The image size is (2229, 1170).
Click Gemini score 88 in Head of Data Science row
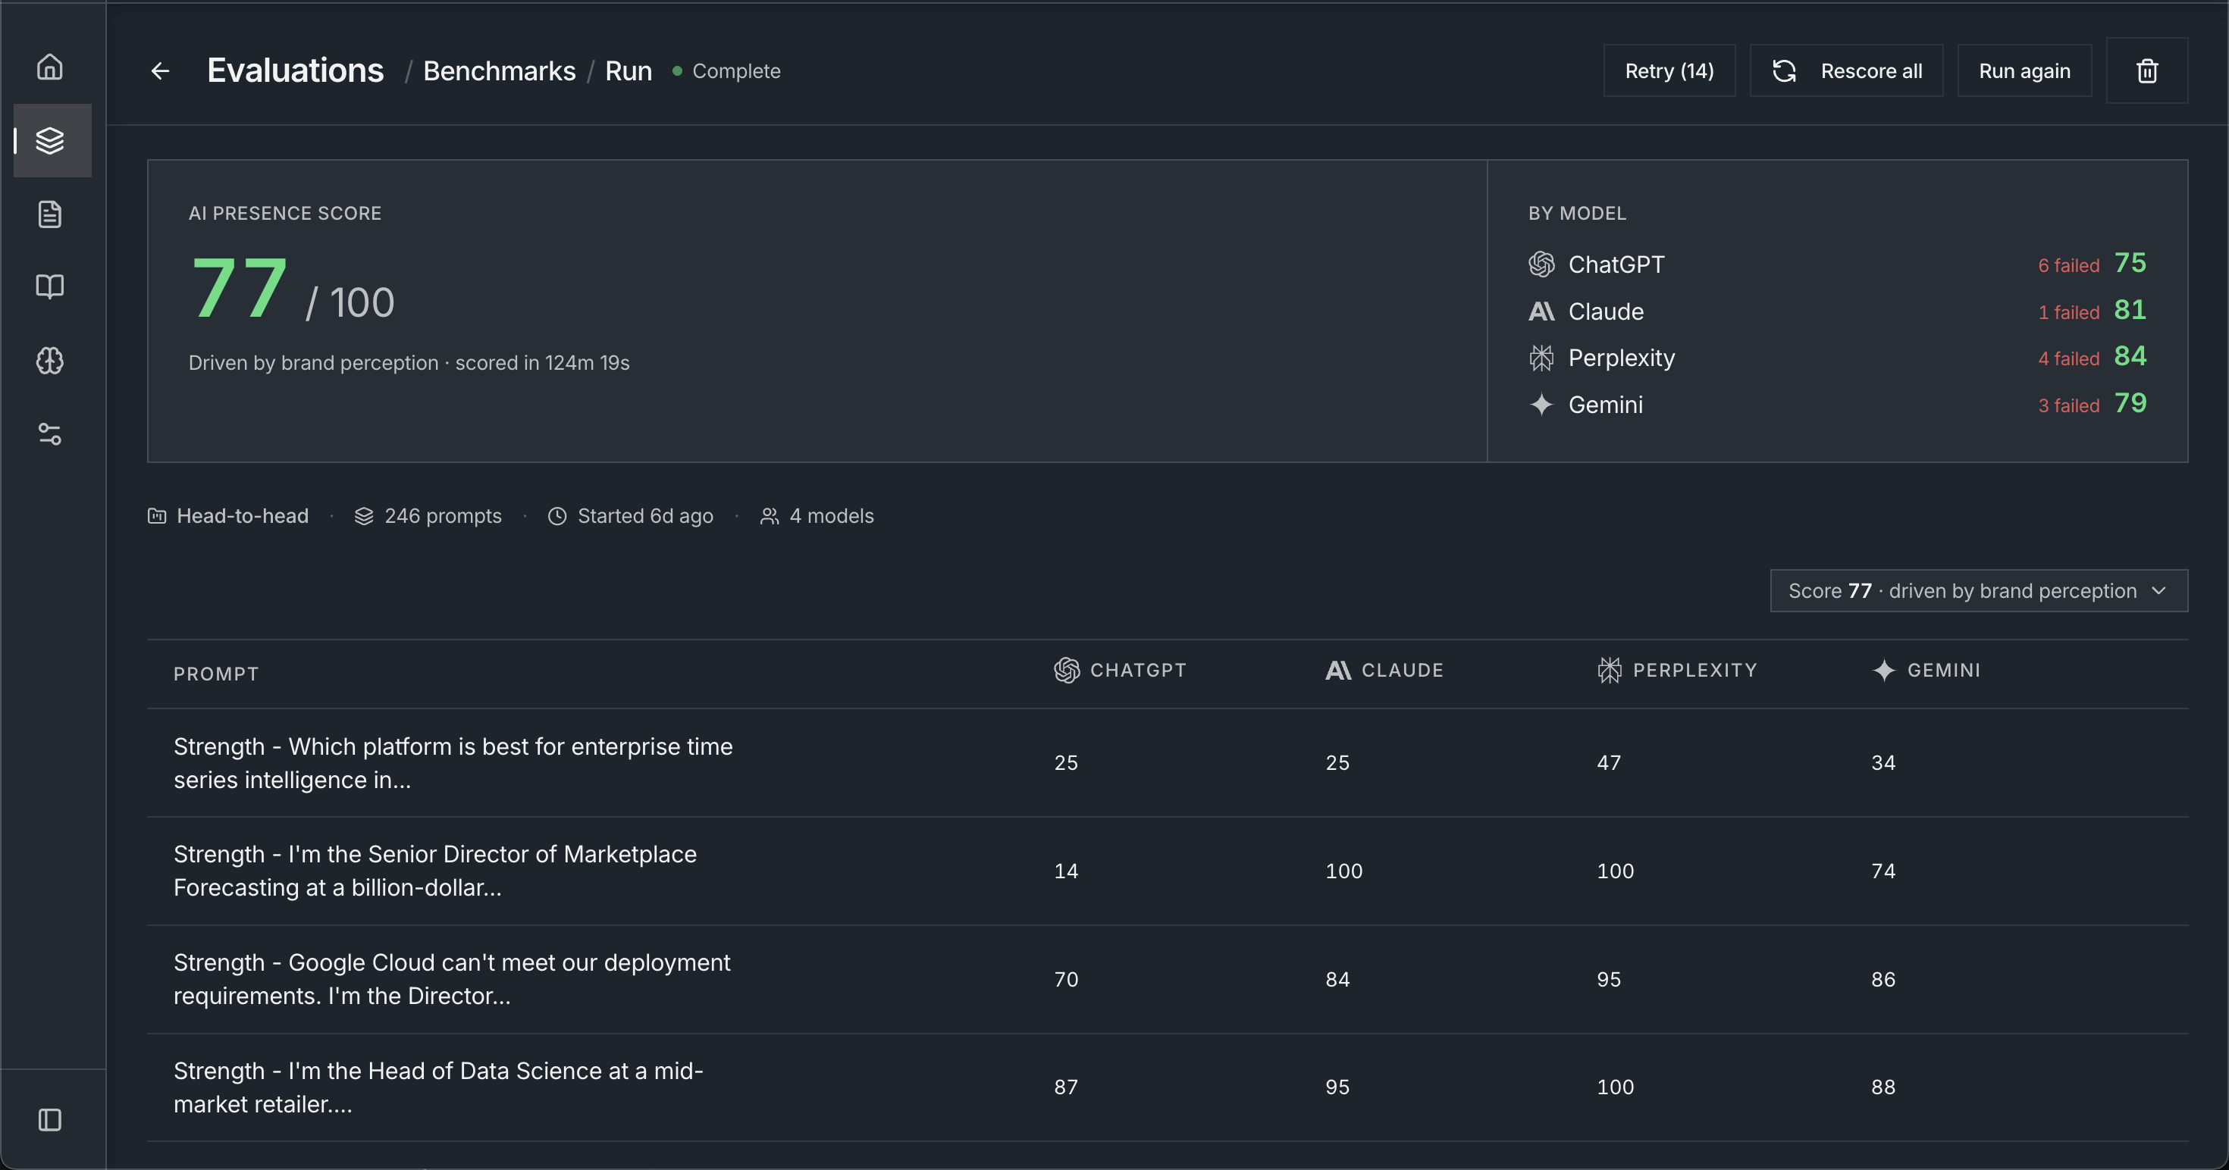pyautogui.click(x=1884, y=1087)
